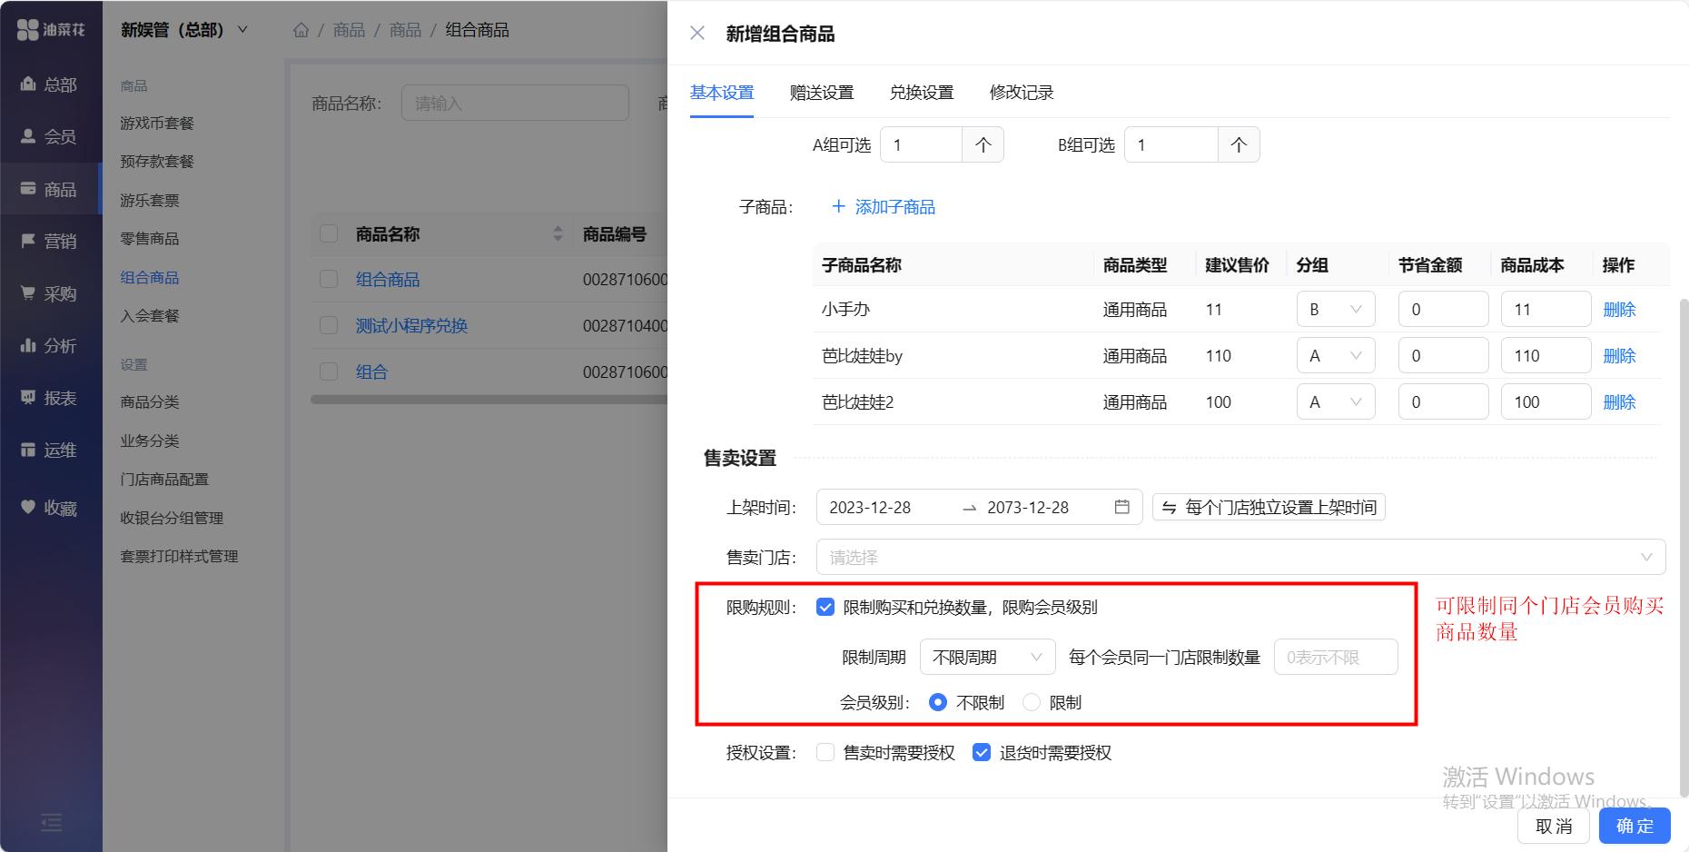Switch to the 修改记录 tab
The width and height of the screenshot is (1689, 852).
click(1022, 93)
